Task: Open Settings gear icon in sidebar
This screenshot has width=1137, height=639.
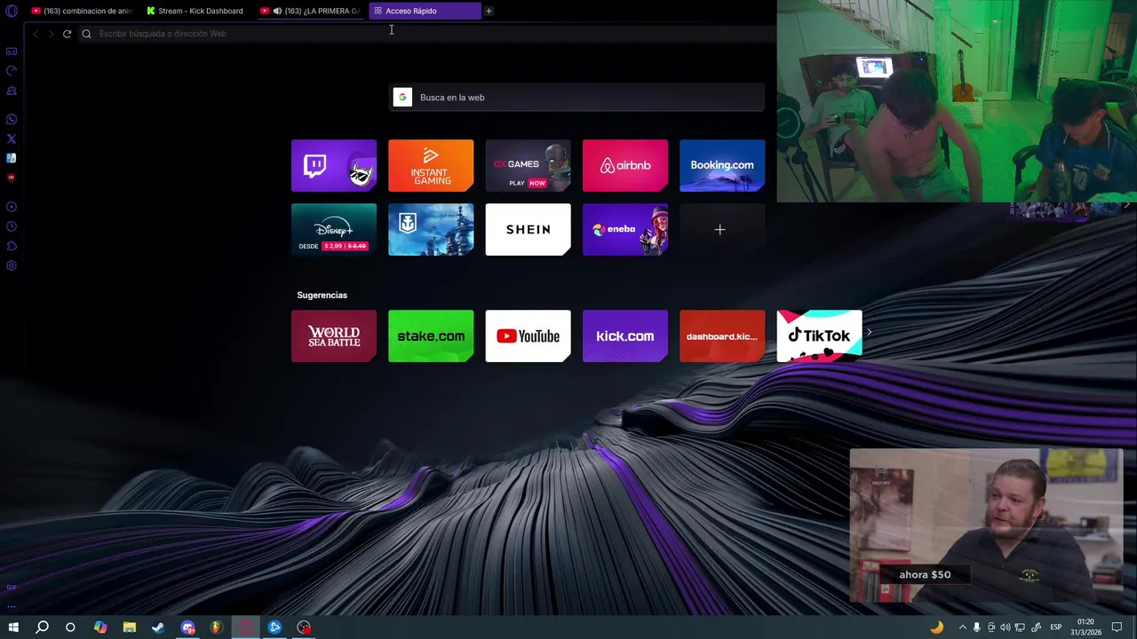Action: coord(12,265)
